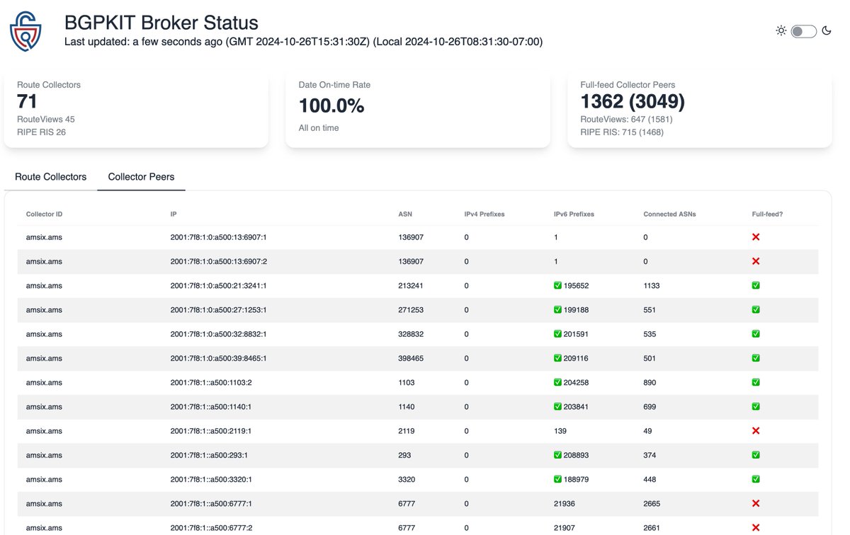Toggle the dark mode switch

(x=803, y=31)
